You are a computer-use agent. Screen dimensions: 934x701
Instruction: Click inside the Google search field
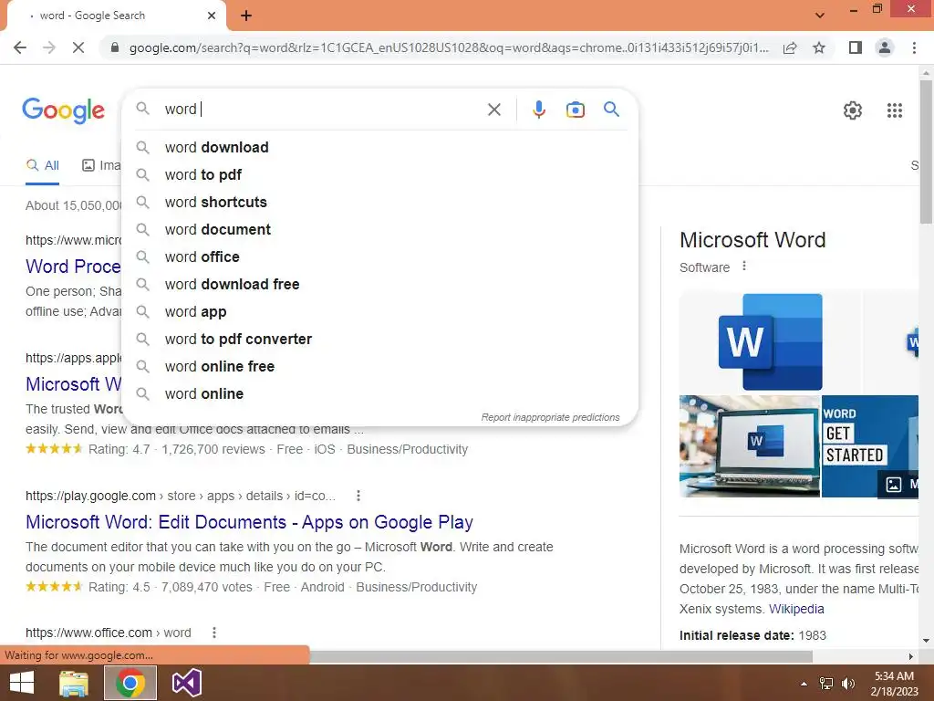(322, 110)
